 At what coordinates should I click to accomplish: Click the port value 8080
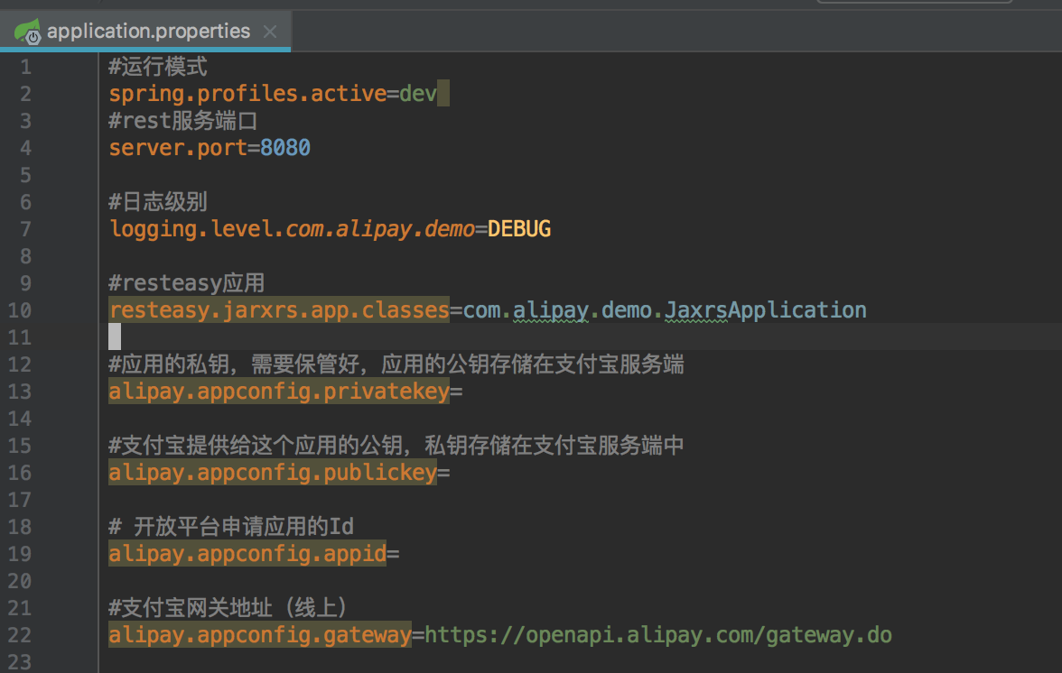(285, 147)
